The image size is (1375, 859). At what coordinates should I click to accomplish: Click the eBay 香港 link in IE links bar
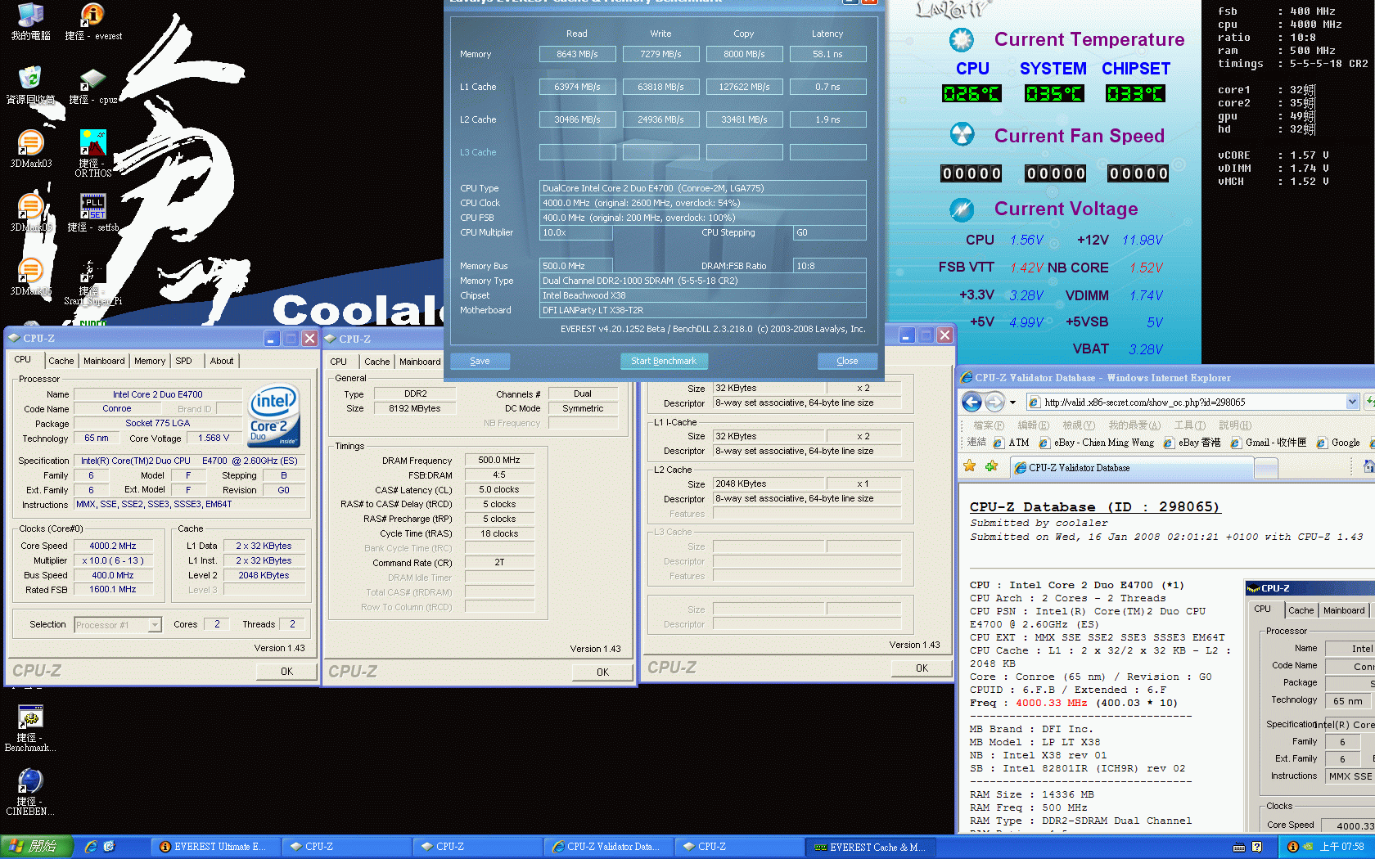1192,443
